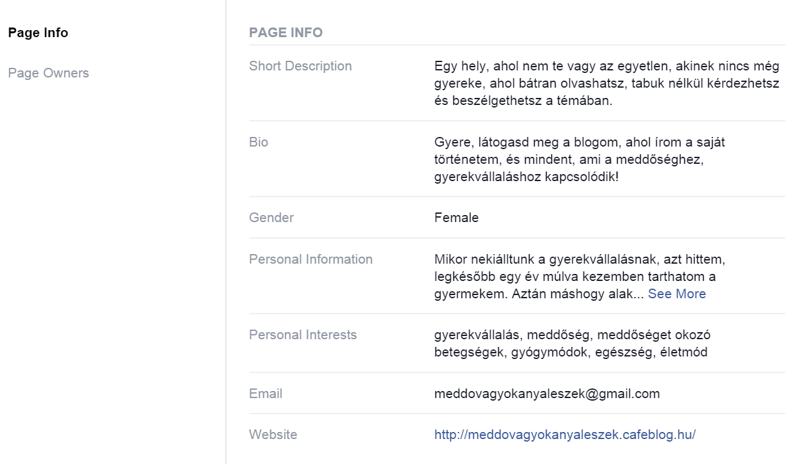Image resolution: width=799 pixels, height=464 pixels.
Task: Click the Email field label
Action: click(266, 394)
